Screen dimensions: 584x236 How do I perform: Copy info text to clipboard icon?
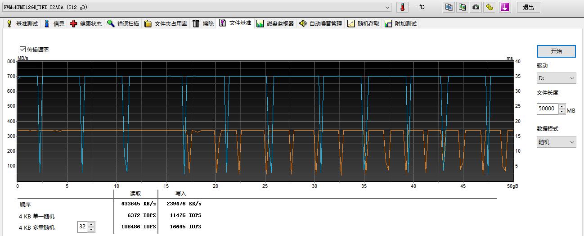[449, 7]
